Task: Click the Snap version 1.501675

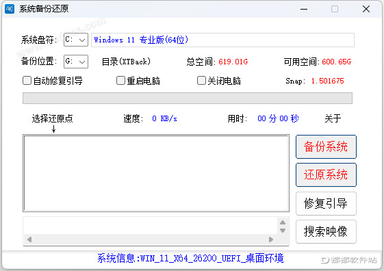Action: [328, 81]
